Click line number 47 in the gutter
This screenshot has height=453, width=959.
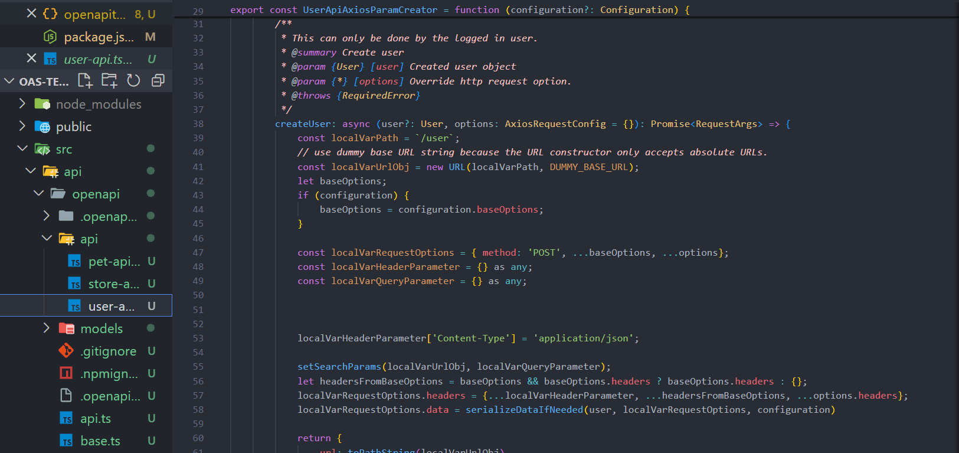pyautogui.click(x=198, y=253)
